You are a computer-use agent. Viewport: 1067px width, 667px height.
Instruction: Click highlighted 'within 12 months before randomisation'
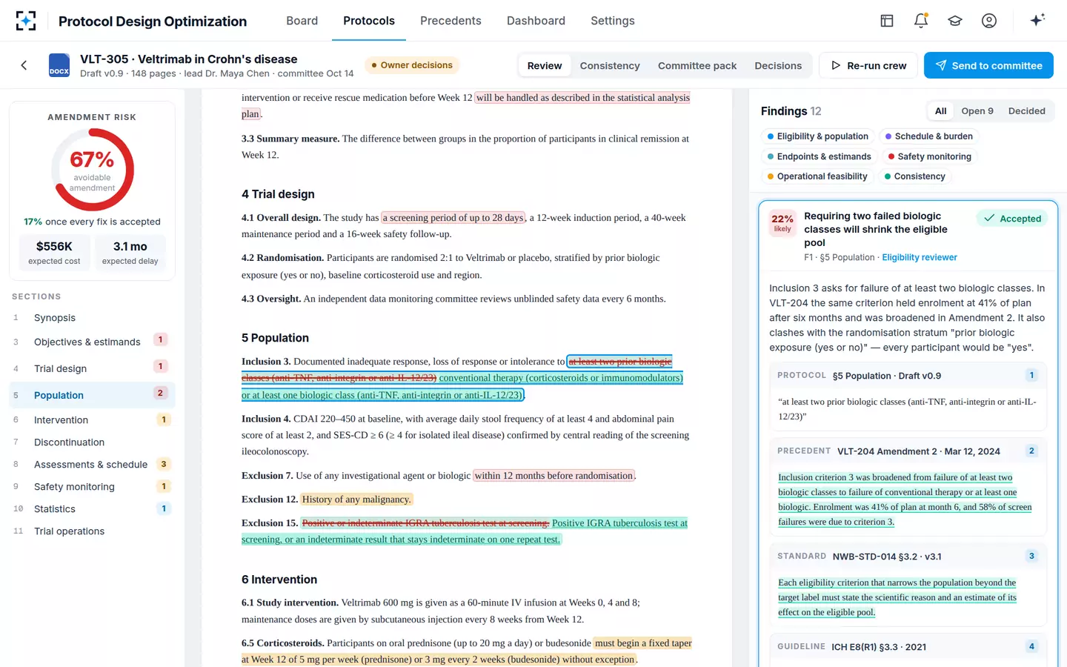click(x=554, y=476)
